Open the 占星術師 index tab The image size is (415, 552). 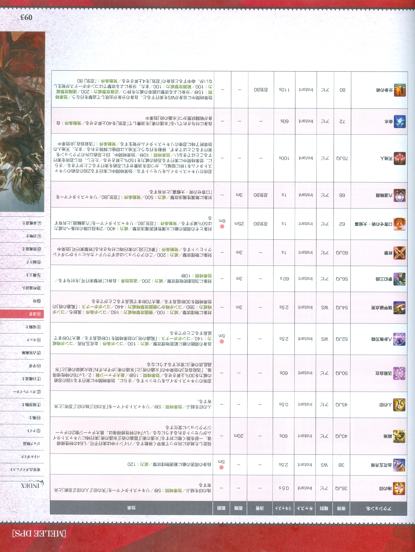coord(31,353)
